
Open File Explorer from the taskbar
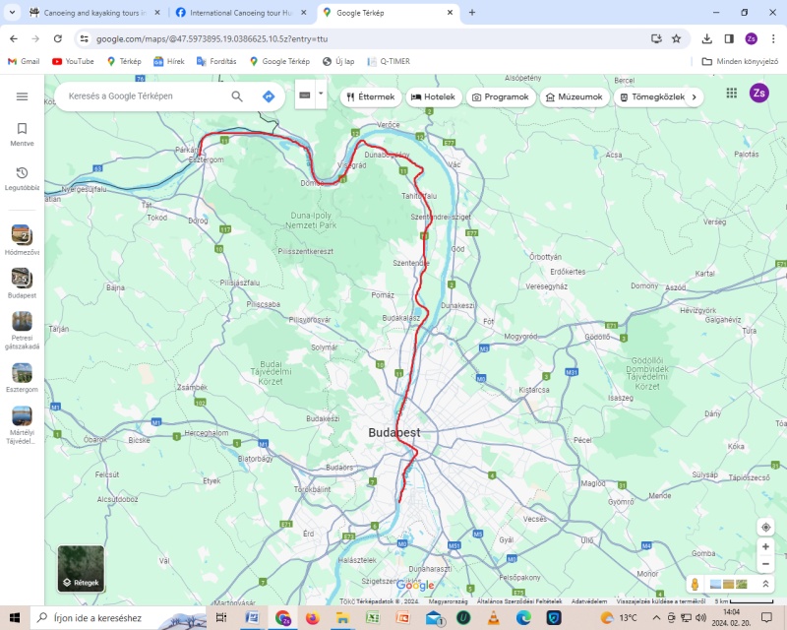tap(342, 617)
